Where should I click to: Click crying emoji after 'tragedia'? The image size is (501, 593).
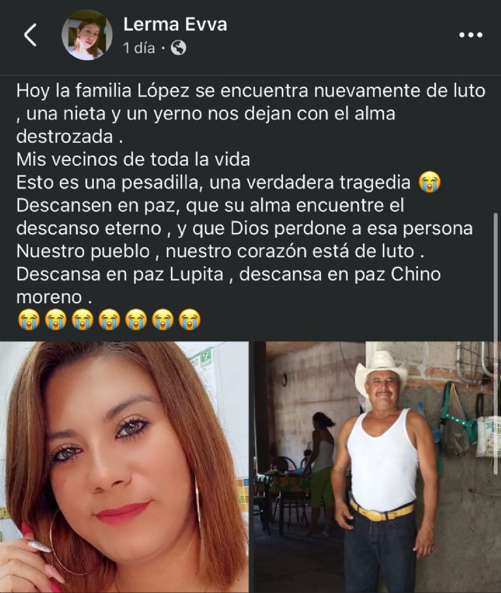tap(429, 182)
